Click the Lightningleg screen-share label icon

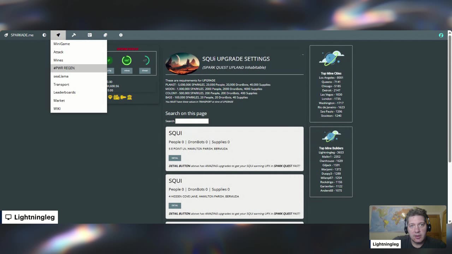[x=8, y=217]
